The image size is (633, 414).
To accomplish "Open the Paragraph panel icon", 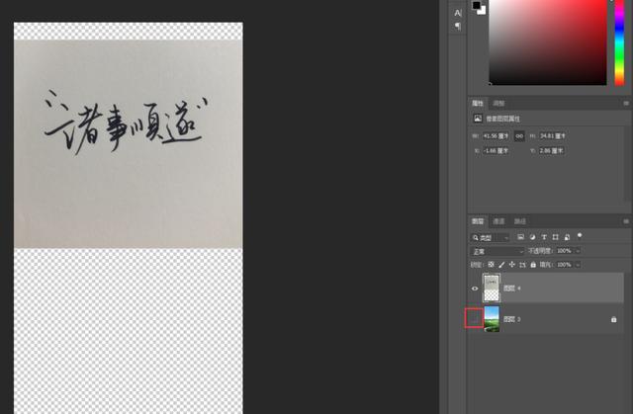I will (x=457, y=27).
